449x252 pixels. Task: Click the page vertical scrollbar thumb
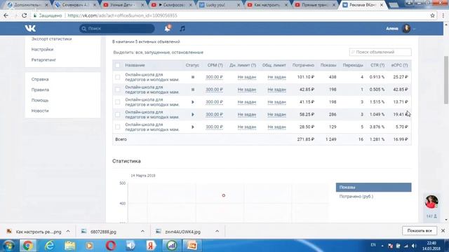[x=446, y=80]
